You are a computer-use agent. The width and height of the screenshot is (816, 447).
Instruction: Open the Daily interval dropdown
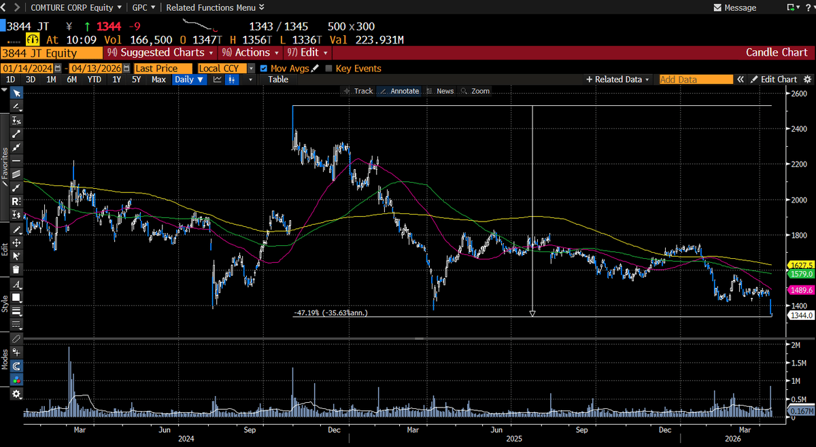(189, 79)
